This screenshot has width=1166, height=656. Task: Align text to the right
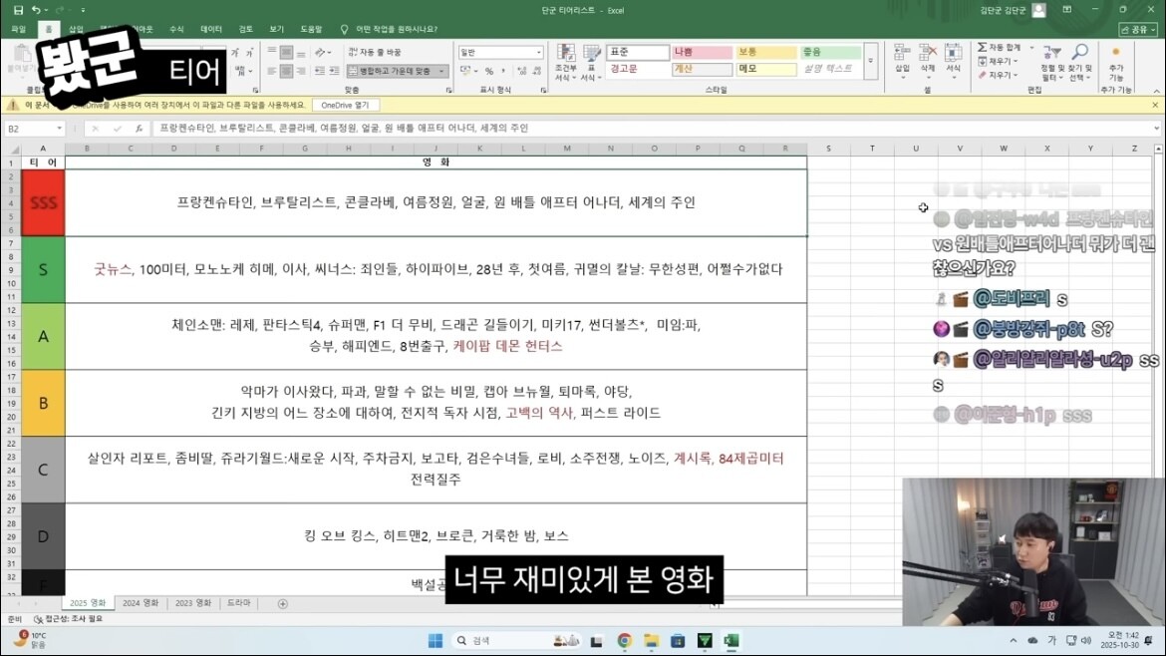tap(300, 72)
